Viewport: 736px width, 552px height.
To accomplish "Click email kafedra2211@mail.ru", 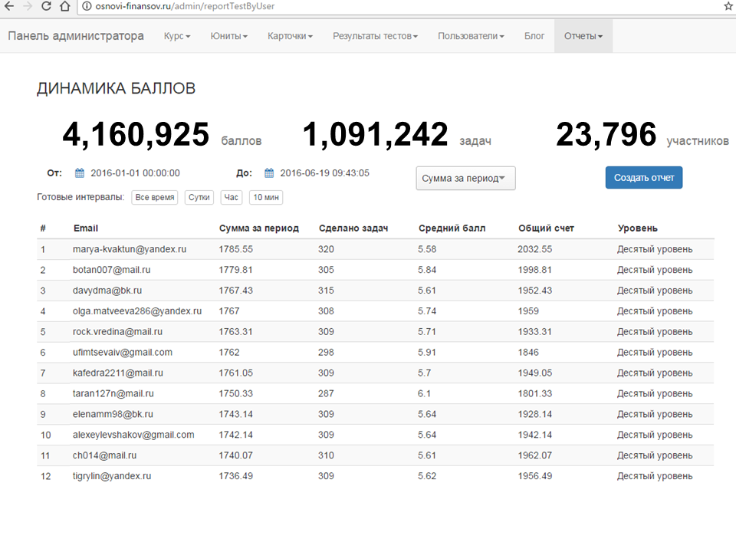I will [118, 373].
